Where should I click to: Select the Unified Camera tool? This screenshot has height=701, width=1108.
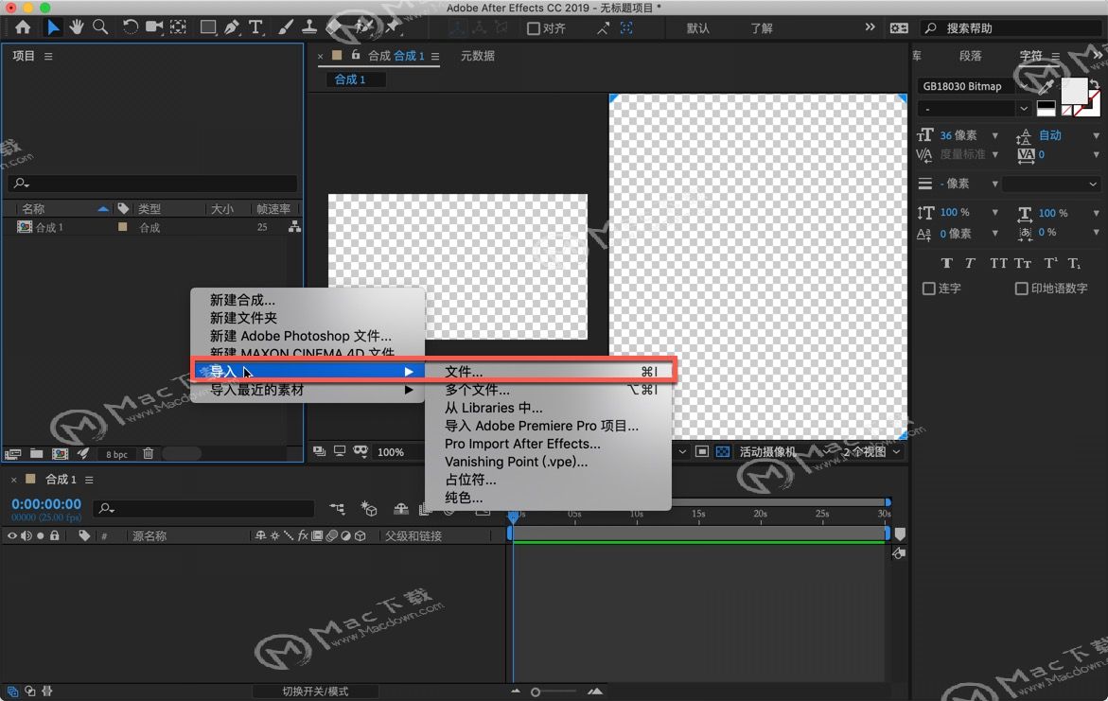point(154,27)
